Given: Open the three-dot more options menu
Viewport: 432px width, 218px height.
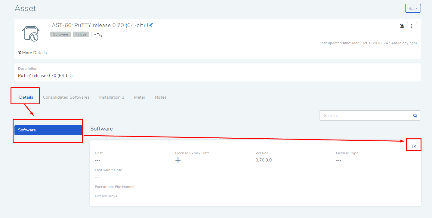Looking at the screenshot, I should (x=412, y=26).
